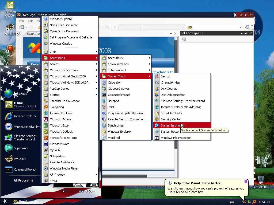The height and width of the screenshot is (205, 274).
Task: Open Command Prompt in Accessories menu
Action: pos(126,95)
